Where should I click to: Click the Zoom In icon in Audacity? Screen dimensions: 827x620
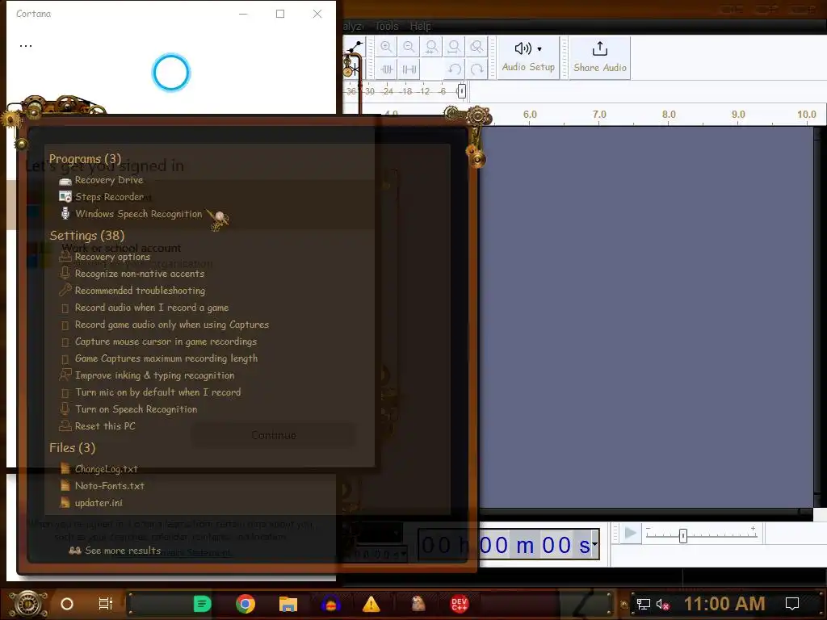coord(386,47)
